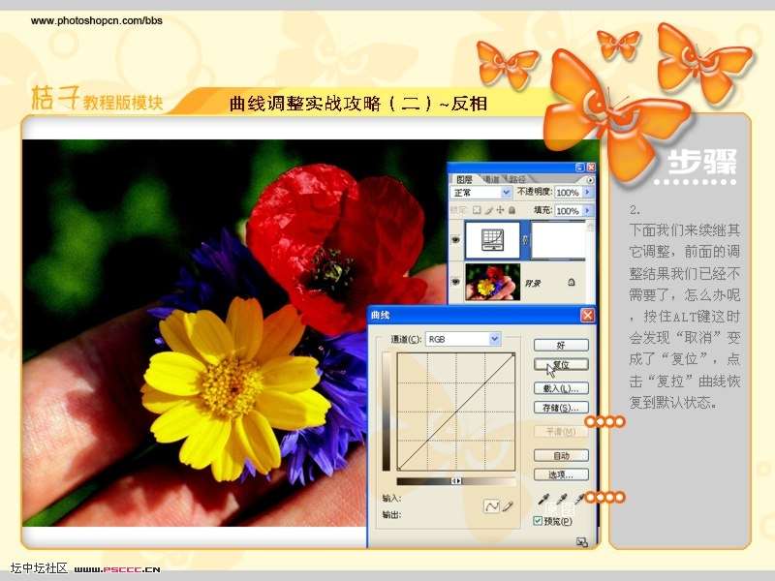Open the 正常 blend mode dropdown
775x581 pixels.
[x=507, y=193]
